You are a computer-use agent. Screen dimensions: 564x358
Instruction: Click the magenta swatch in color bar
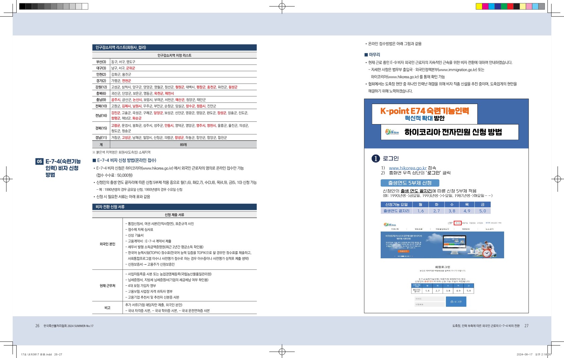[485, 6]
